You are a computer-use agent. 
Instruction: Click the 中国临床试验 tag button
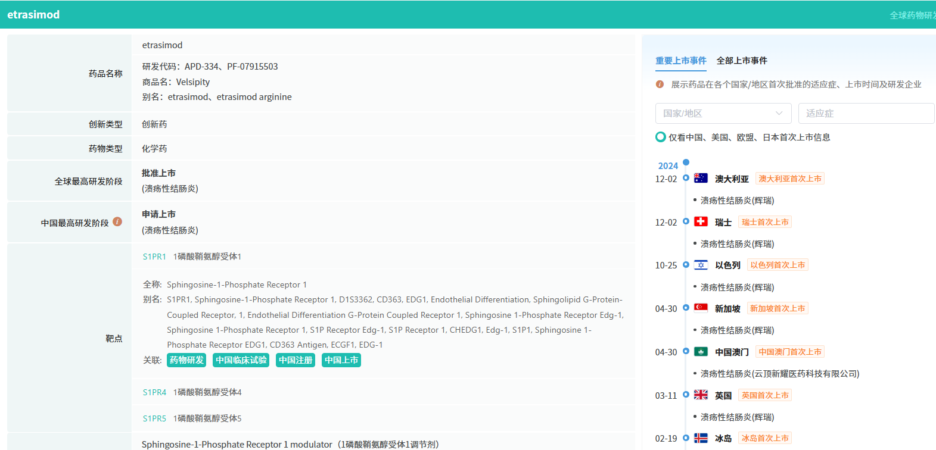click(241, 360)
